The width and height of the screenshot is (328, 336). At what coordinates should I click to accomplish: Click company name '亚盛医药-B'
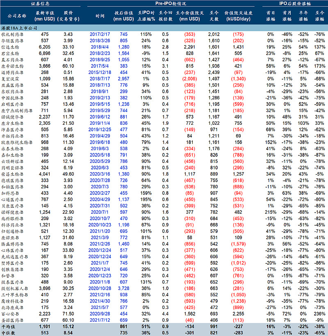tap(12, 85)
